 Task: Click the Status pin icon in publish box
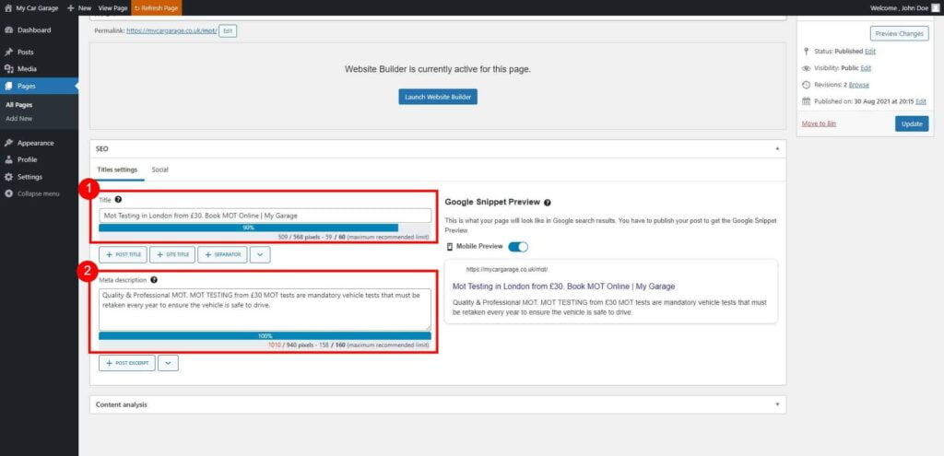(806, 52)
